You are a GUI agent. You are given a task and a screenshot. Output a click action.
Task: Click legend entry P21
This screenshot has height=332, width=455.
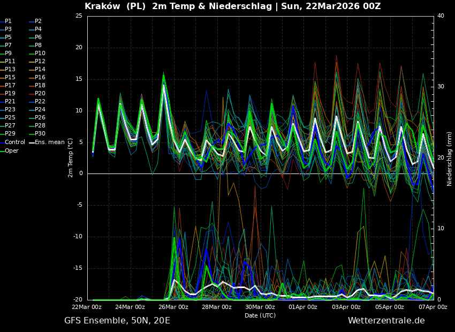coord(7,101)
